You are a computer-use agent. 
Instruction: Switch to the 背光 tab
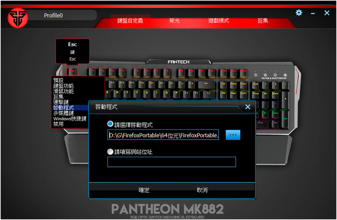pyautogui.click(x=175, y=21)
